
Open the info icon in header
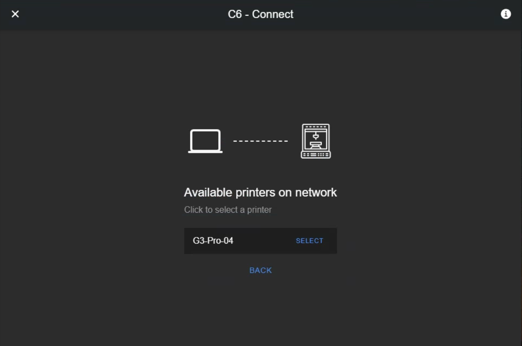point(506,14)
